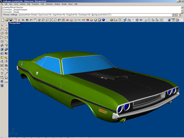Select the Control point curve tool

[x=6, y=29]
